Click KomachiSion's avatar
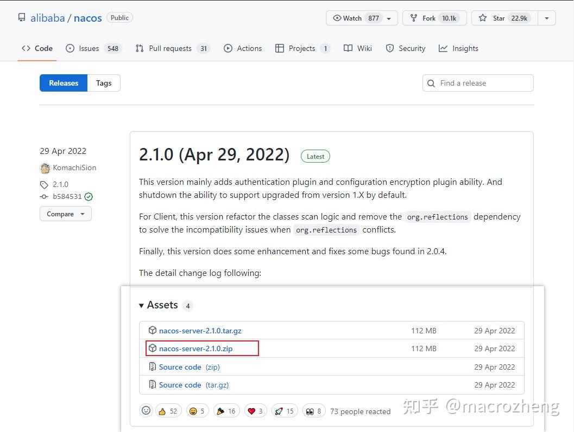 (x=45, y=168)
